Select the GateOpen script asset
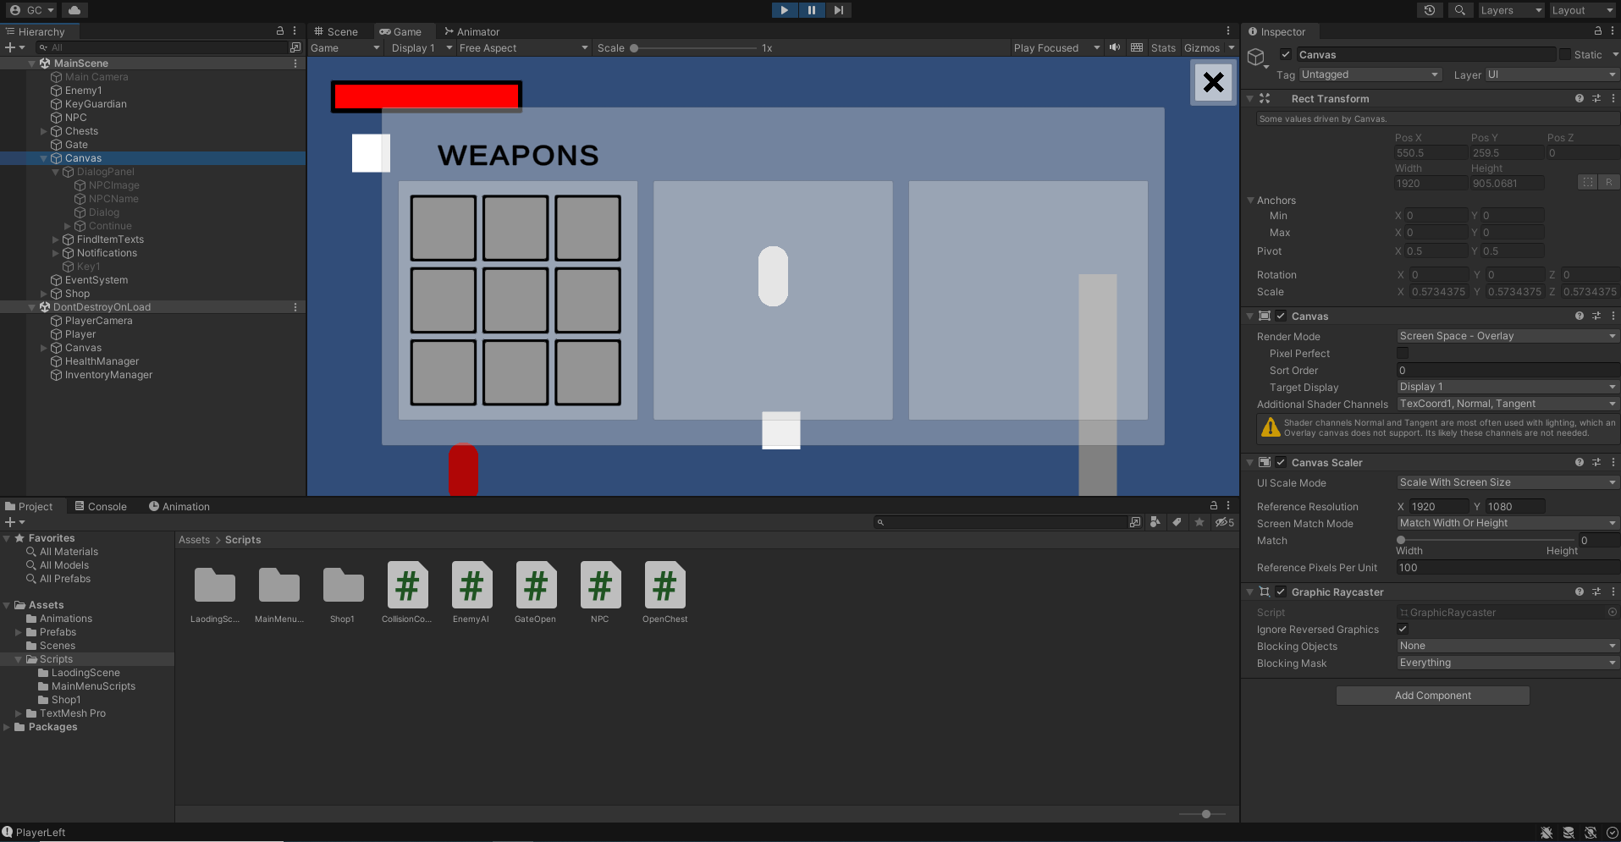This screenshot has height=842, width=1621. tap(536, 592)
